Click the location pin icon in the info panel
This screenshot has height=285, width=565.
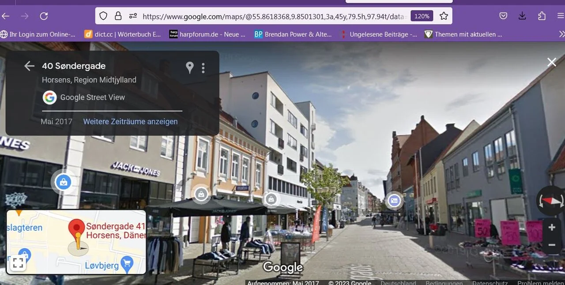pos(189,67)
